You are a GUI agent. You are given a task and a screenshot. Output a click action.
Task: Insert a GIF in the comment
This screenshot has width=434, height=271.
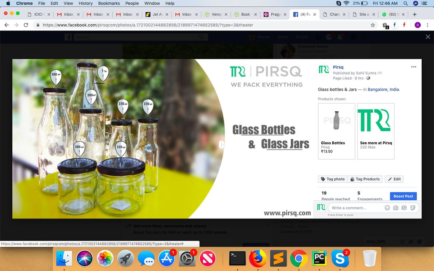point(404,207)
